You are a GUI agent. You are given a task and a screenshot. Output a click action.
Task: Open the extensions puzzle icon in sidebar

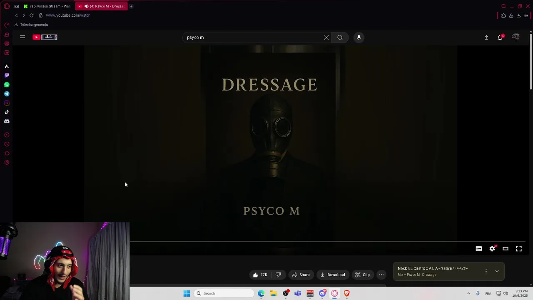coord(7,153)
